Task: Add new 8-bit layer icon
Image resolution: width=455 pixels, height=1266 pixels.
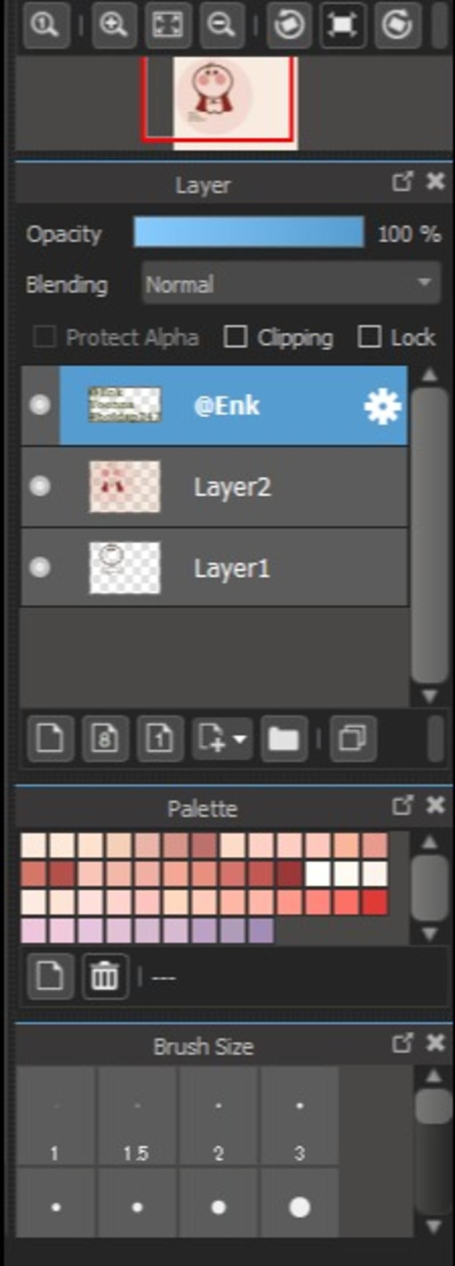Action: (106, 739)
